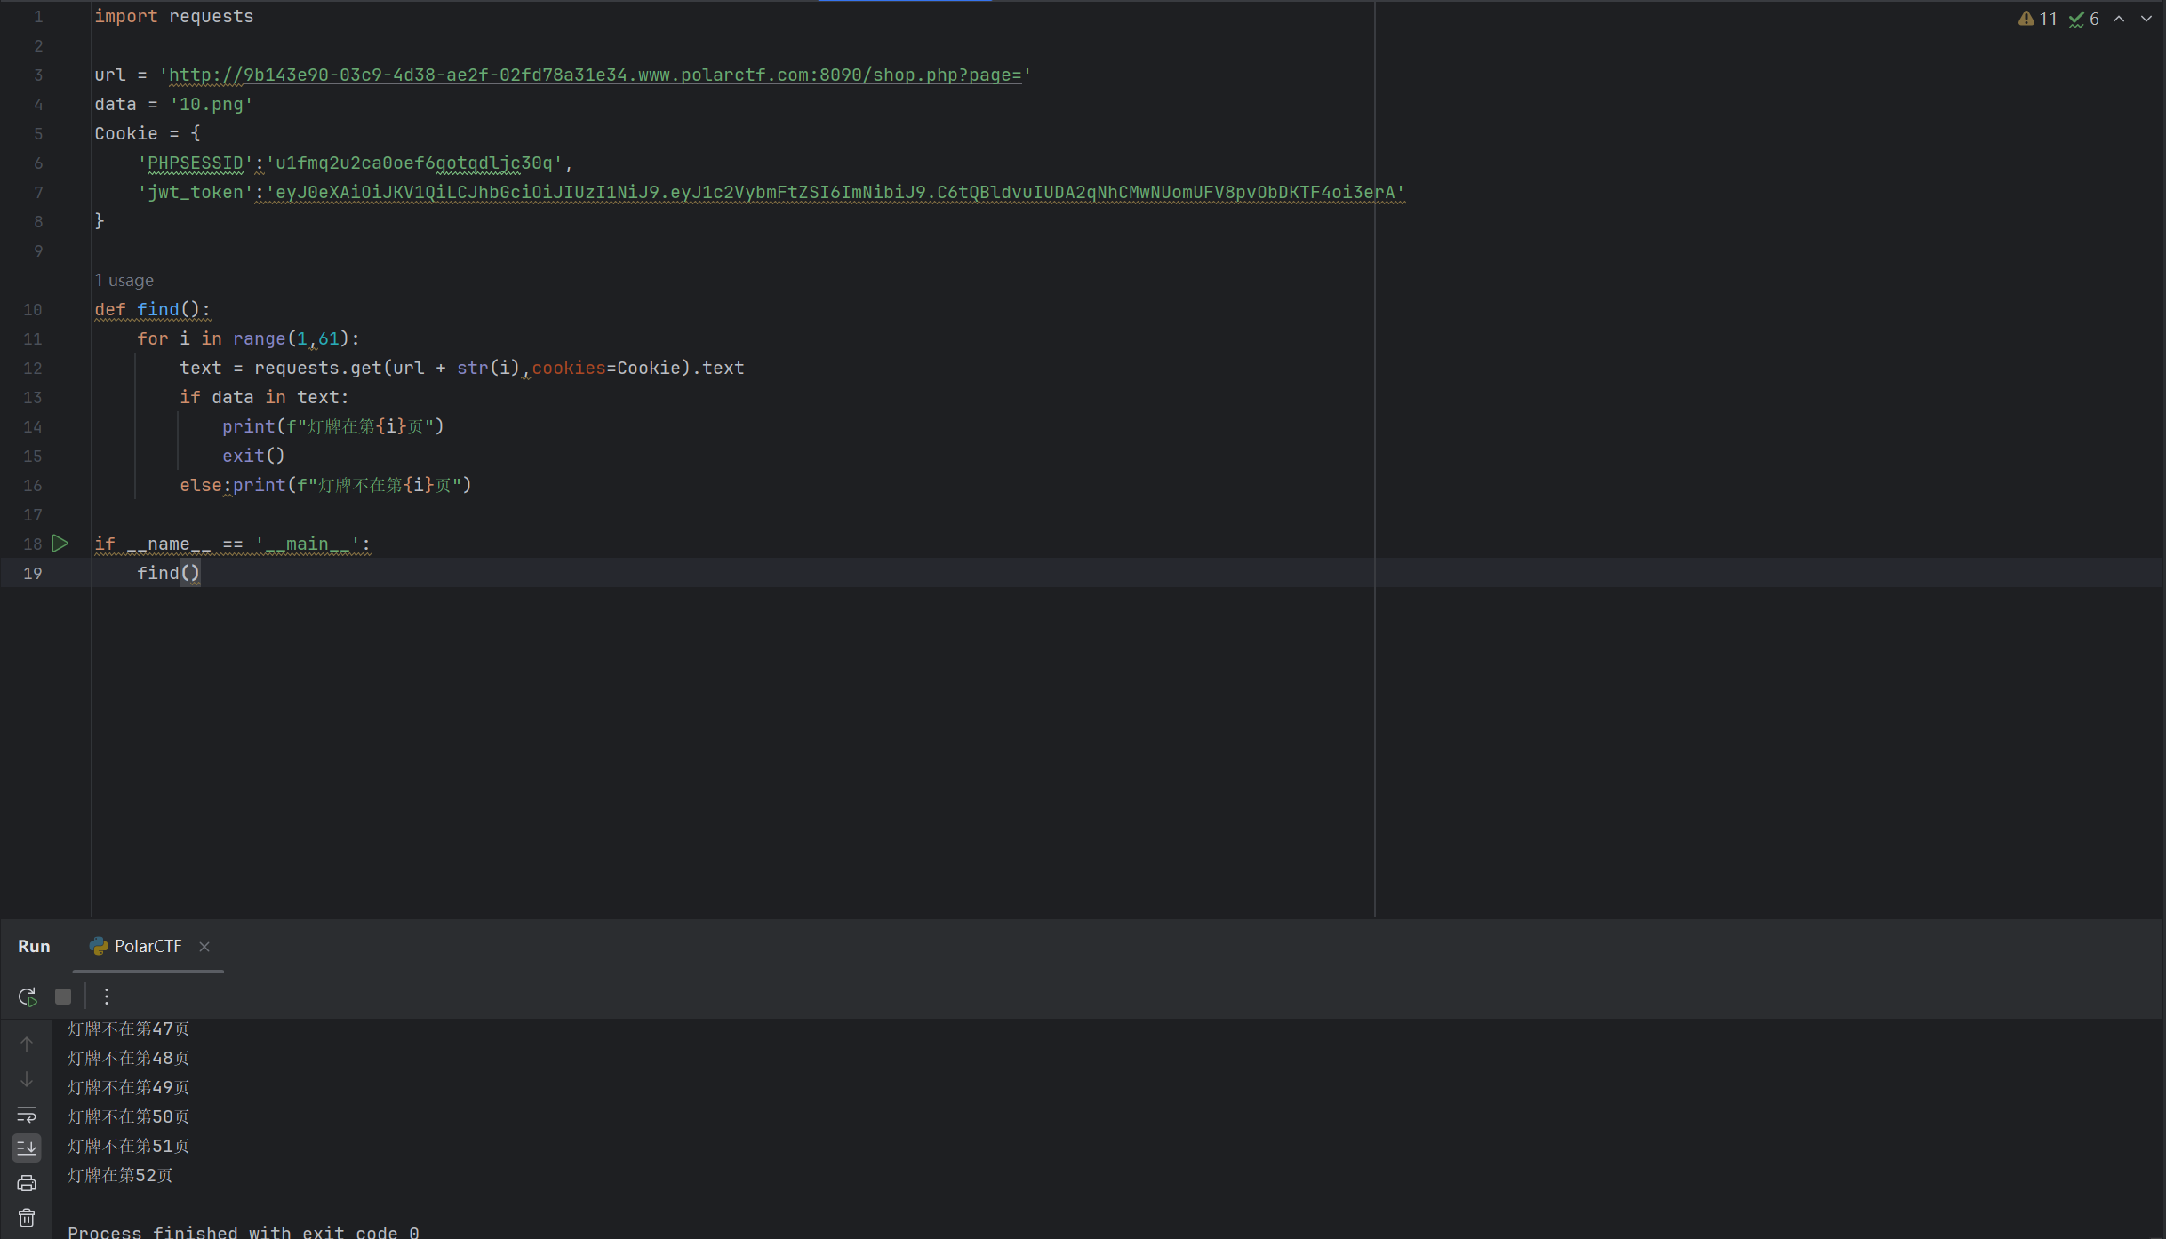The image size is (2166, 1239).
Task: Click the Up the stack trace arrow
Action: [27, 1044]
